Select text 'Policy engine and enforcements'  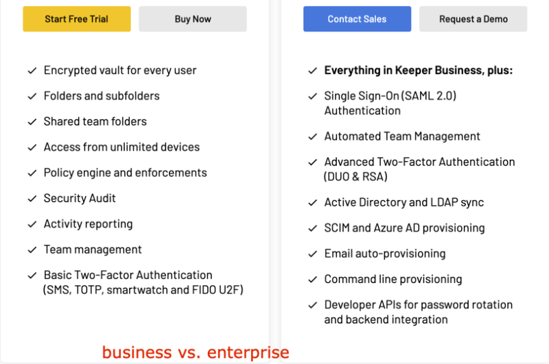click(126, 173)
